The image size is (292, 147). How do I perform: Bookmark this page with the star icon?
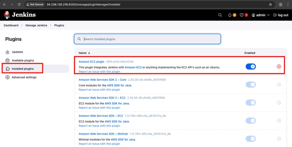(270, 4)
